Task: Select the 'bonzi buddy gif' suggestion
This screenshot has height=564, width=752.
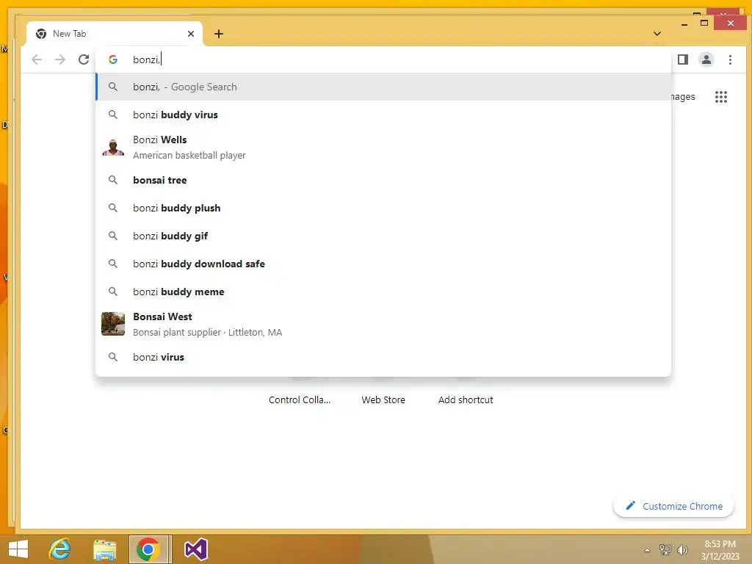Action: click(383, 236)
